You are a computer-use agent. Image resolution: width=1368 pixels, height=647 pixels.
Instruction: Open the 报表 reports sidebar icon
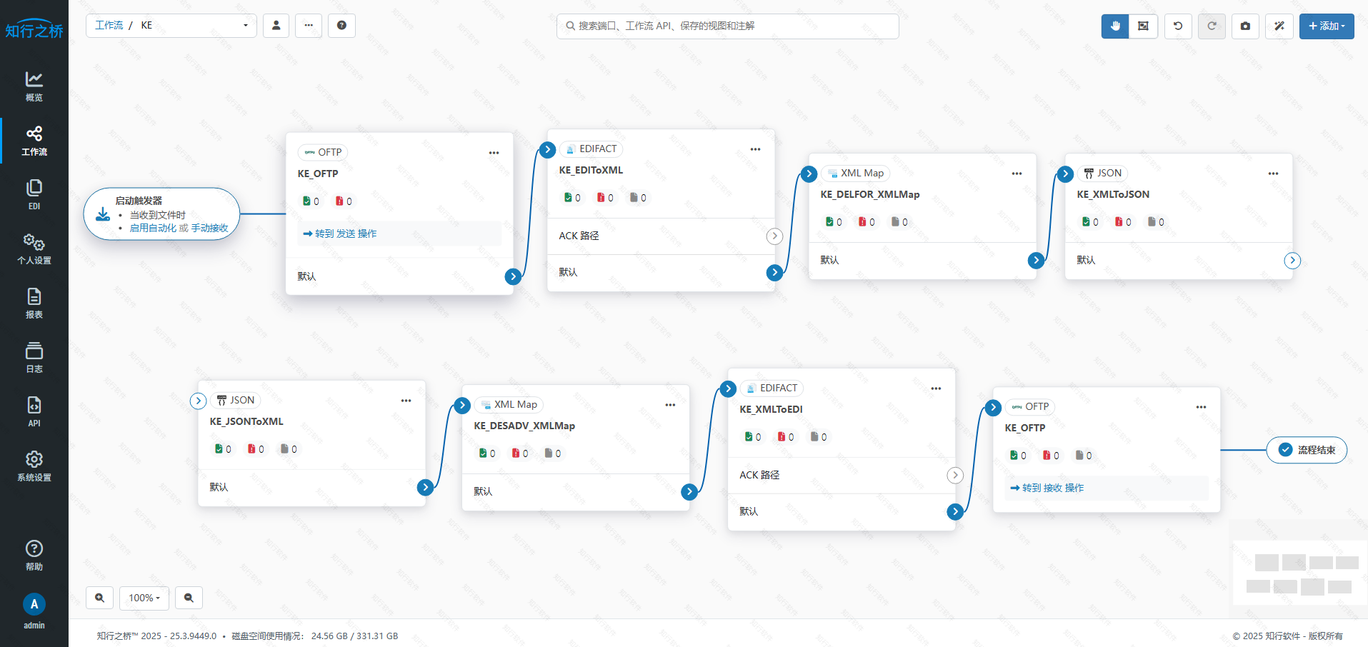pos(34,303)
